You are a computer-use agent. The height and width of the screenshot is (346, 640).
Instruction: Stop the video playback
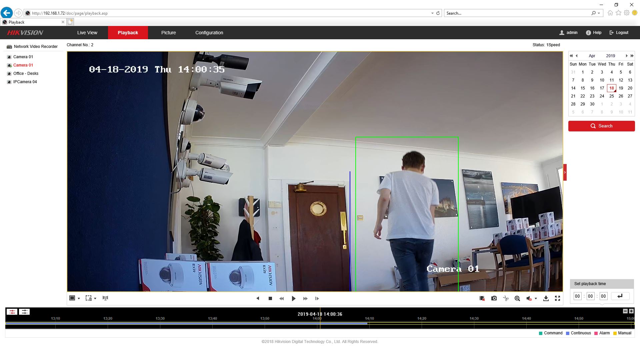(x=270, y=298)
